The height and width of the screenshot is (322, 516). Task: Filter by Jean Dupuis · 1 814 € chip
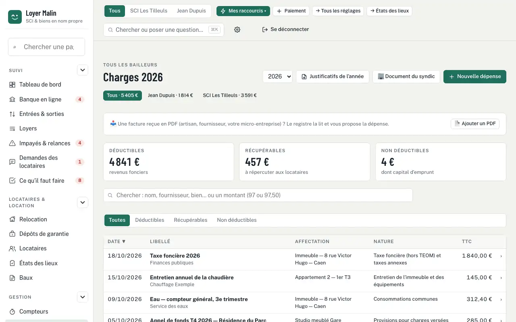(x=171, y=95)
